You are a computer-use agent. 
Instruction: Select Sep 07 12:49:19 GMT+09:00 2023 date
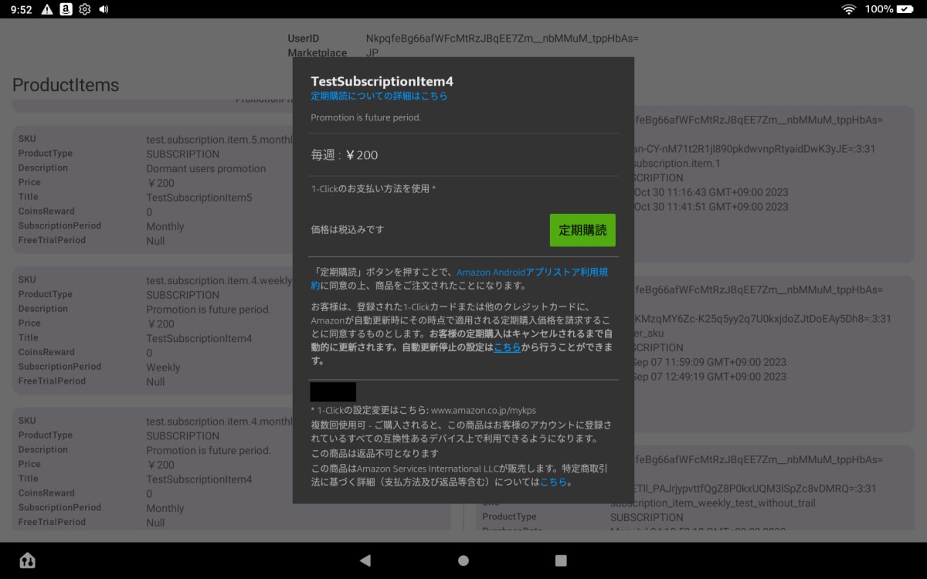pos(709,377)
